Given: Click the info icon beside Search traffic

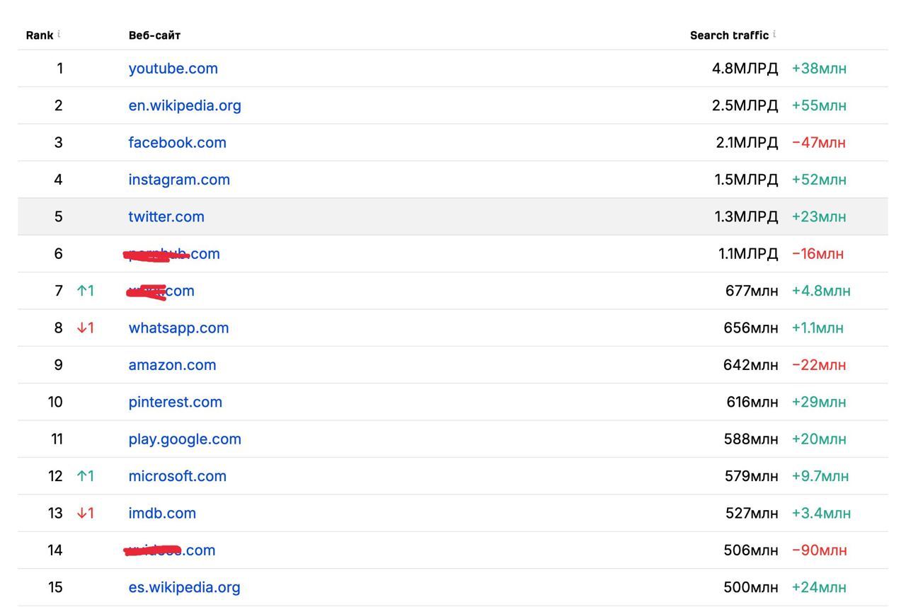Looking at the screenshot, I should pos(774,34).
